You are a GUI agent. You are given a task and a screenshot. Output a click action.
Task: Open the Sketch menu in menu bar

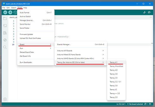pos(13,8)
